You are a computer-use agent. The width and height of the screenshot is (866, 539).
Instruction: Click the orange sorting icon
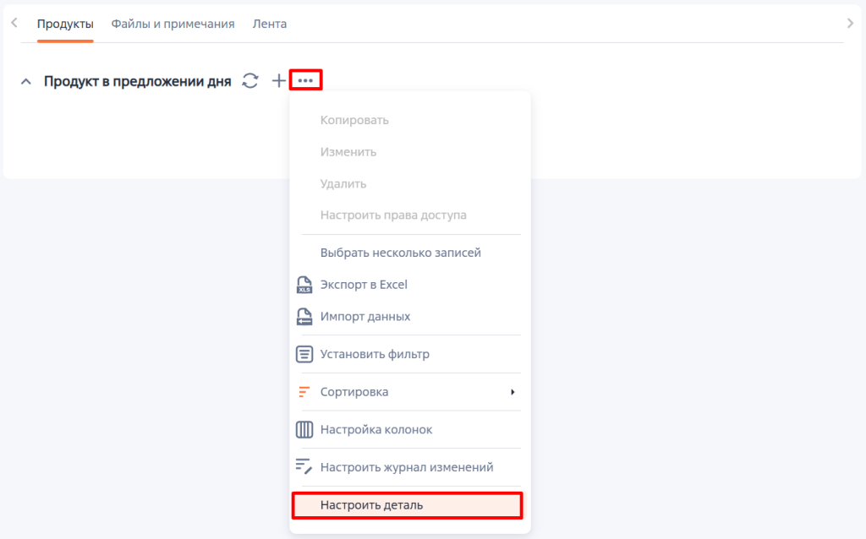point(304,392)
